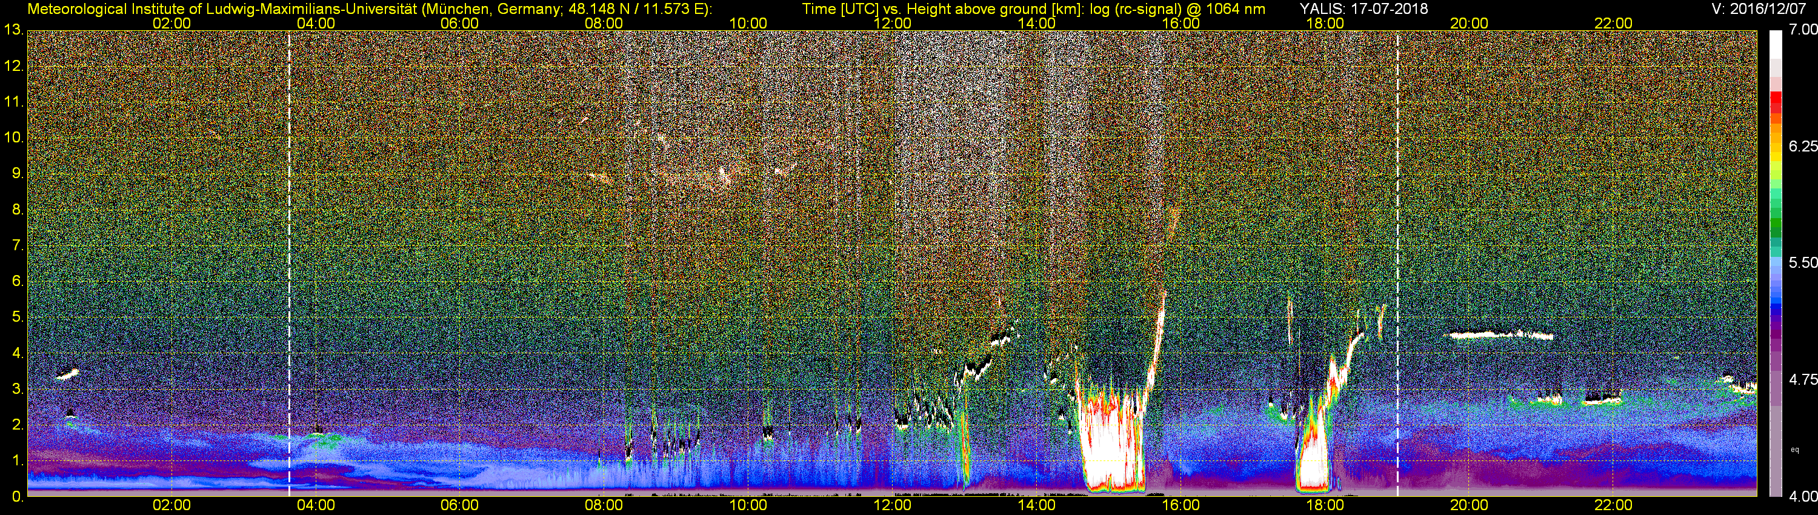Click the white cloud layer at 4.5 km after 20:00
This screenshot has width=1818, height=515.
pyautogui.click(x=1500, y=335)
